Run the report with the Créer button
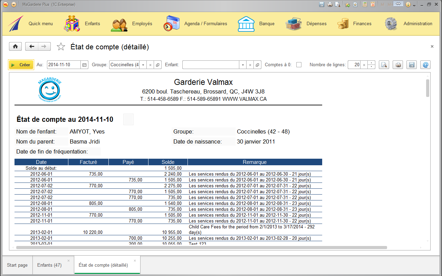Viewport: 442px width, 276px height. pos(21,65)
